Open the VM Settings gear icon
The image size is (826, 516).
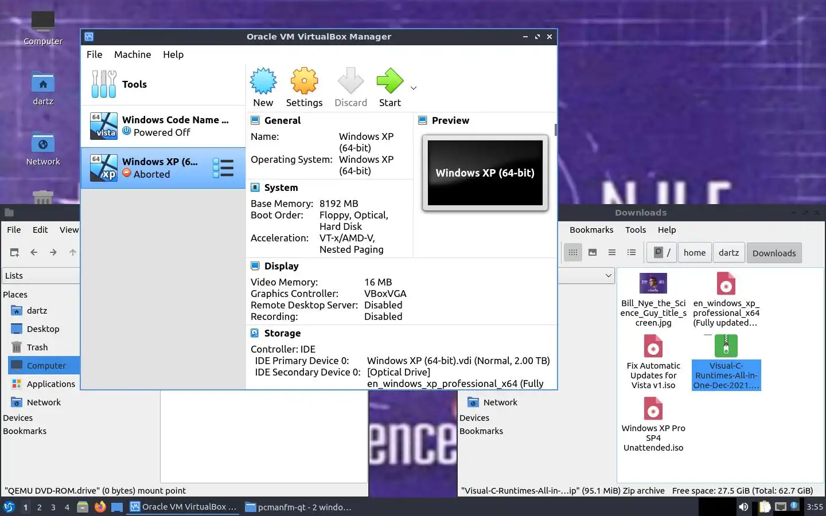[304, 87]
